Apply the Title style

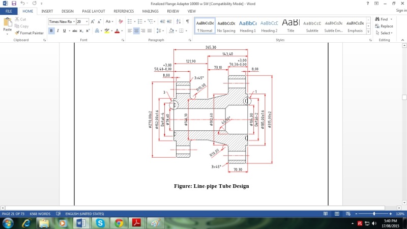290,26
